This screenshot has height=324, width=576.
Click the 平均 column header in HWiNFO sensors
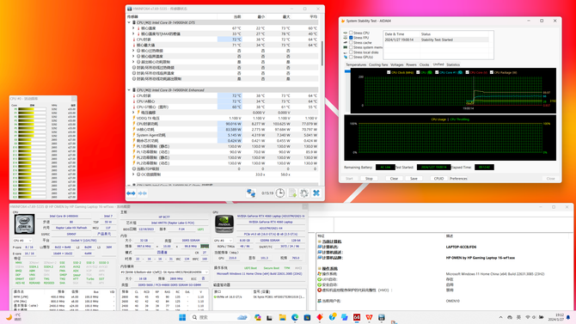(313, 17)
